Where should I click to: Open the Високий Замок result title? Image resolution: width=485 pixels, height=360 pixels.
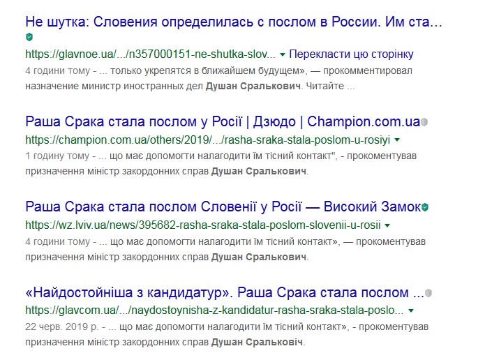223,207
